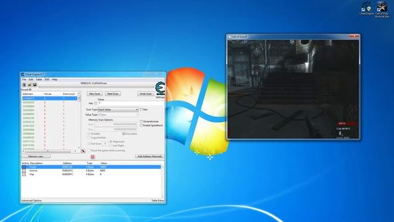
Task: Toggle Active box for Points entry
Action: click(24, 167)
